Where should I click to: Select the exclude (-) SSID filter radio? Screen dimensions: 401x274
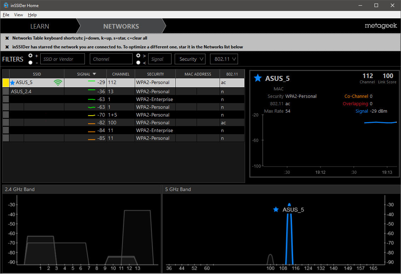30,62
